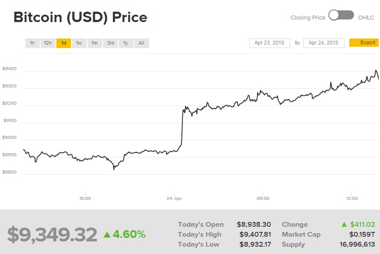Choose the 1m chart range
The width and height of the screenshot is (380, 254).
(x=94, y=43)
